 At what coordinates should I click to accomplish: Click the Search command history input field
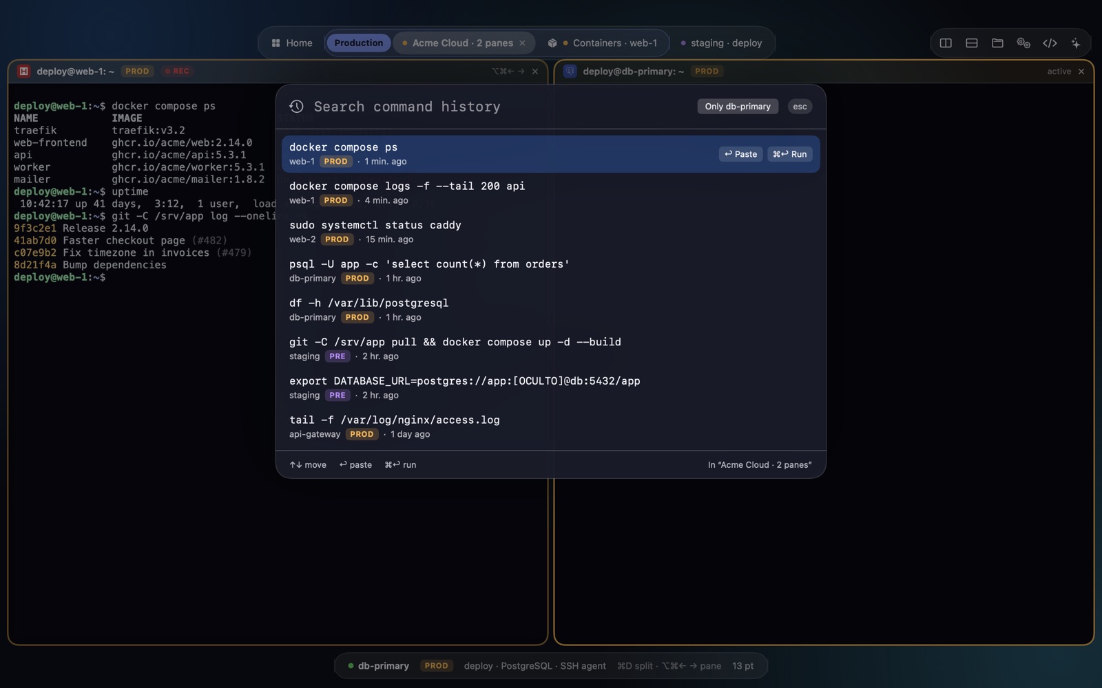(x=499, y=107)
